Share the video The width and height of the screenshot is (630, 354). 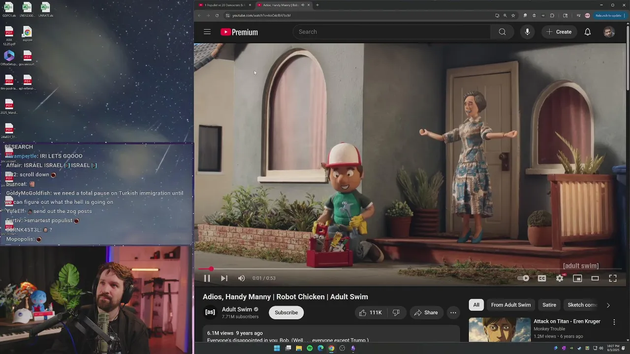tap(426, 313)
